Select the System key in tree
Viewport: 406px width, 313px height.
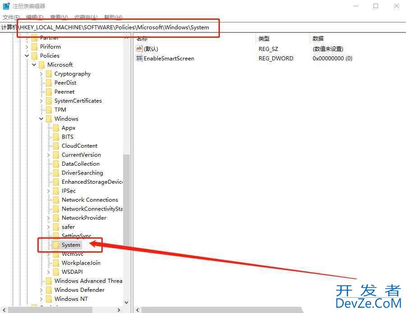pos(71,245)
